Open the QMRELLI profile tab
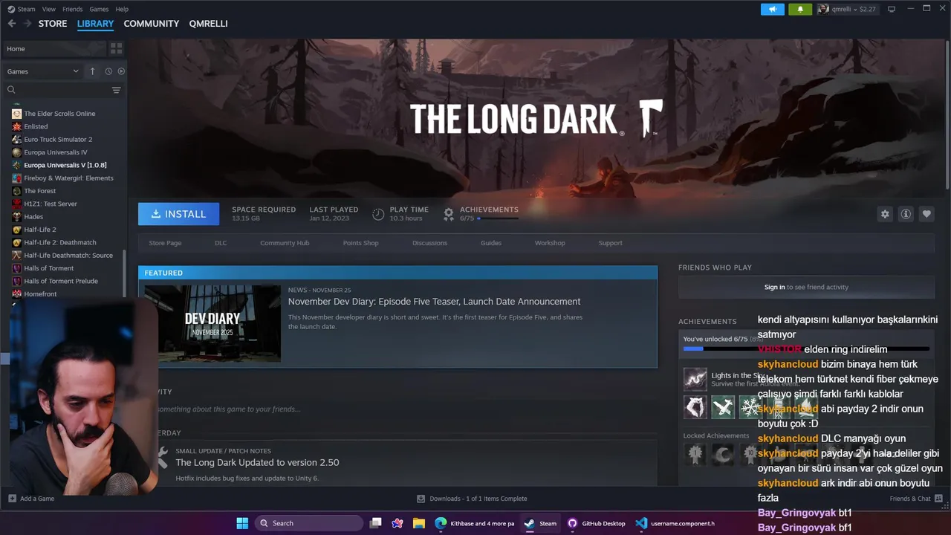The image size is (951, 535). pyautogui.click(x=208, y=24)
